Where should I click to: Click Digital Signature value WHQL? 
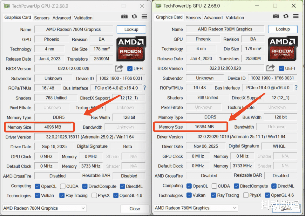[x=279, y=146]
